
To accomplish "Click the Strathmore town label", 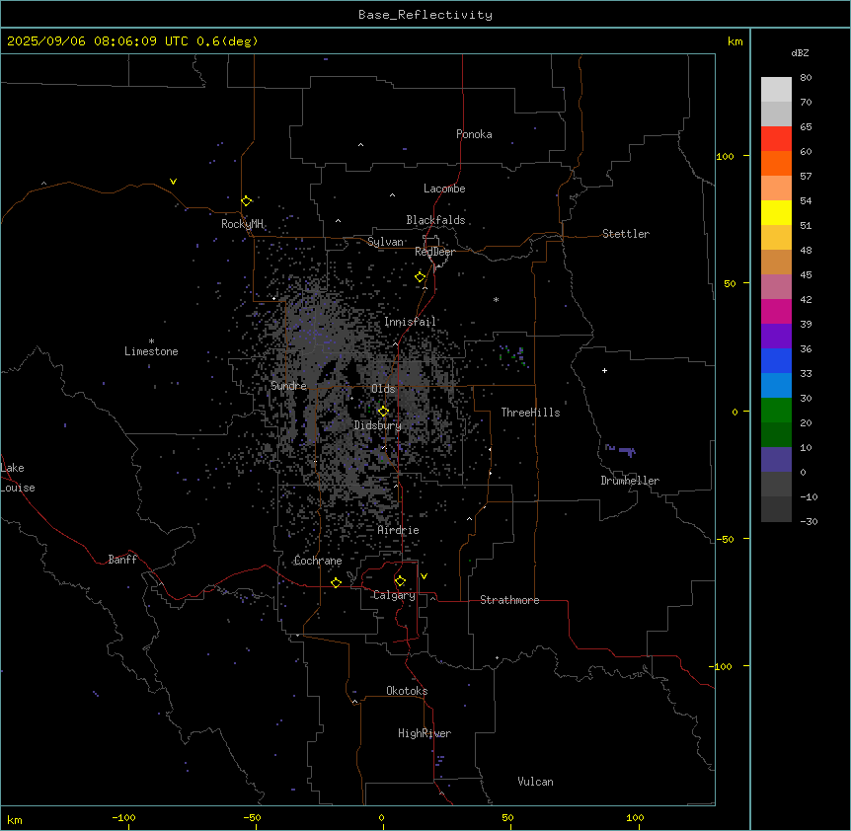I will tap(509, 600).
